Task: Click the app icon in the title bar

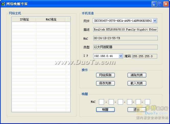Action: (3, 4)
